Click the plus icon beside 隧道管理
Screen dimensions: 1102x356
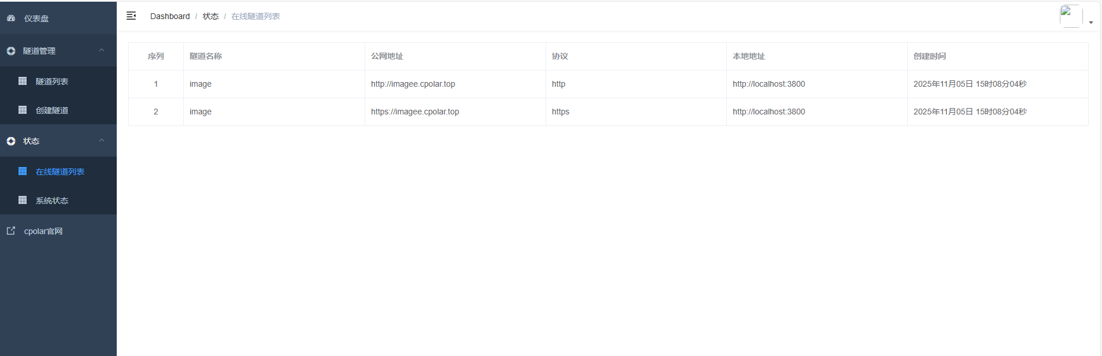tap(11, 51)
